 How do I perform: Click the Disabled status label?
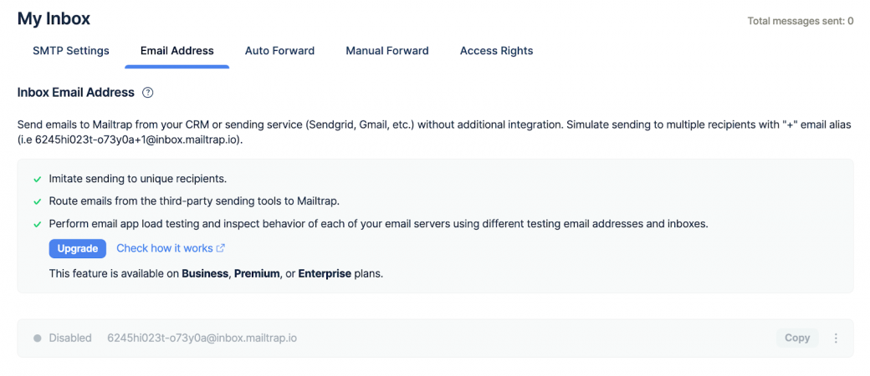(x=70, y=338)
